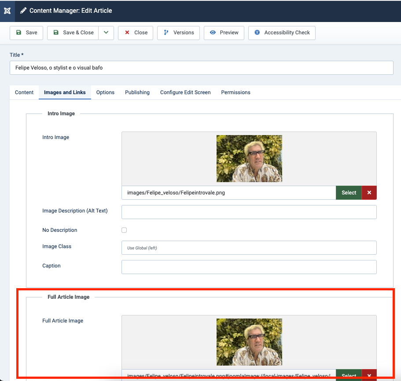The width and height of the screenshot is (401, 381).
Task: Click Save & Close button
Action: pos(73,33)
